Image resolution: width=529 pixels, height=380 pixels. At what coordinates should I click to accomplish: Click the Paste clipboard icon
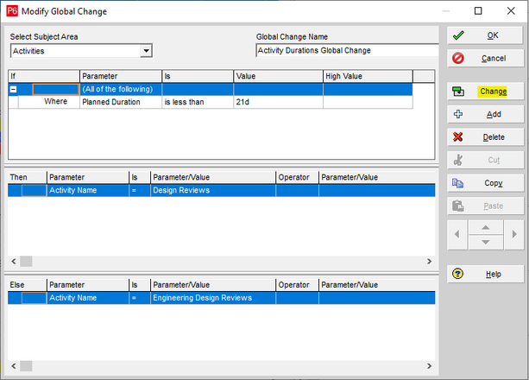458,206
